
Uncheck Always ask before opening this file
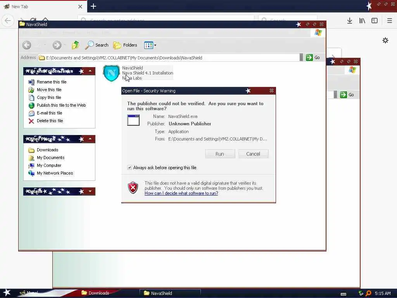129,168
